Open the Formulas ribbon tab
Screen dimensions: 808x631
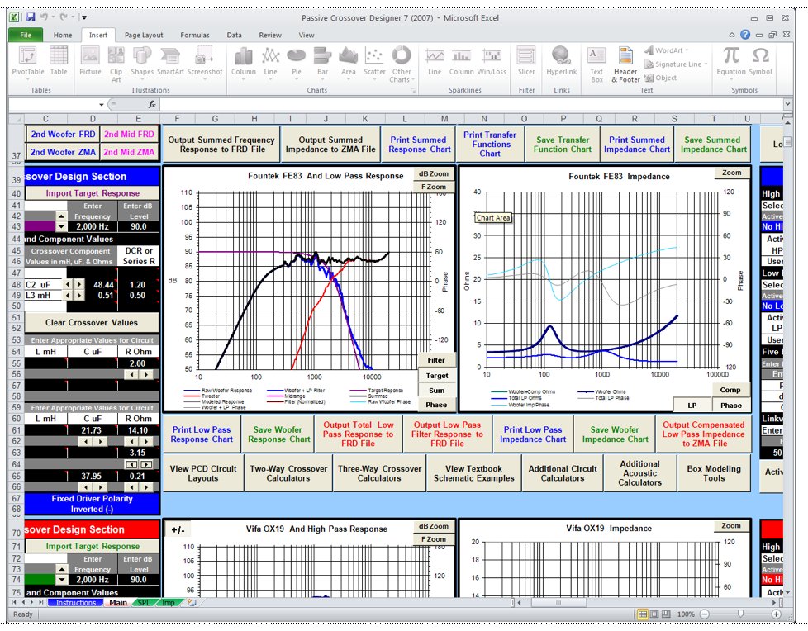tap(195, 35)
